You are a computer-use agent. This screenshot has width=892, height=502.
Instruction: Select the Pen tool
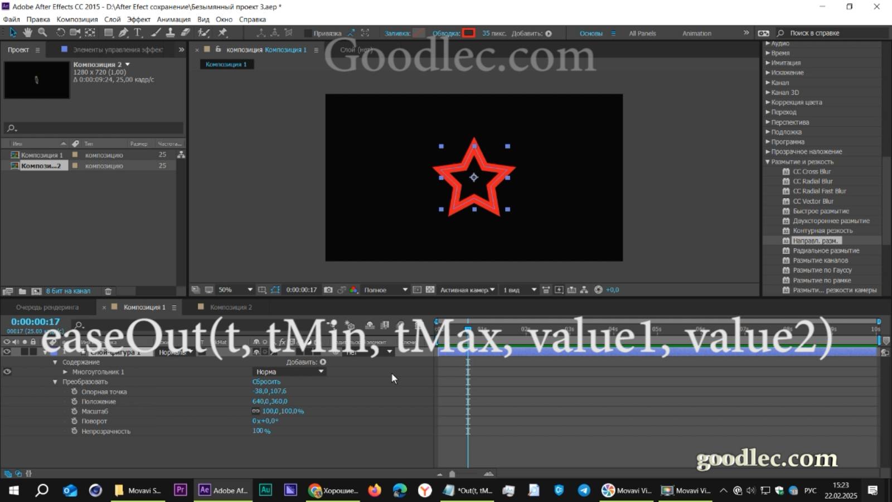[123, 33]
